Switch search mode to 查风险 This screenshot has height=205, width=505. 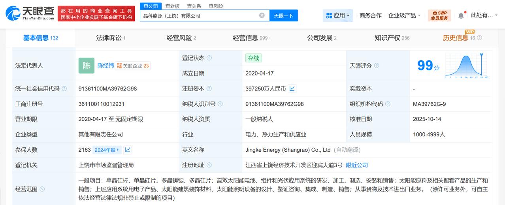216,6
